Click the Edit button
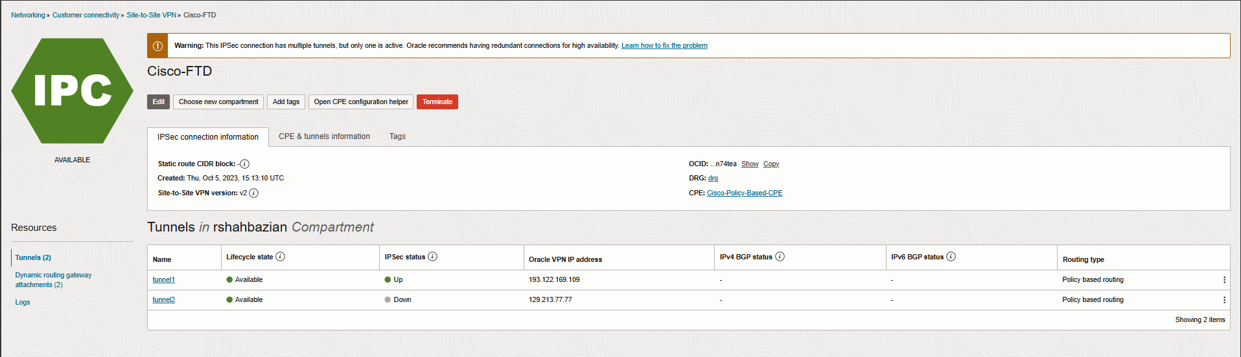 (x=158, y=102)
